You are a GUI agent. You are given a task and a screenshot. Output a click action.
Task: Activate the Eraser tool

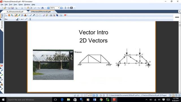[x=44, y=15]
